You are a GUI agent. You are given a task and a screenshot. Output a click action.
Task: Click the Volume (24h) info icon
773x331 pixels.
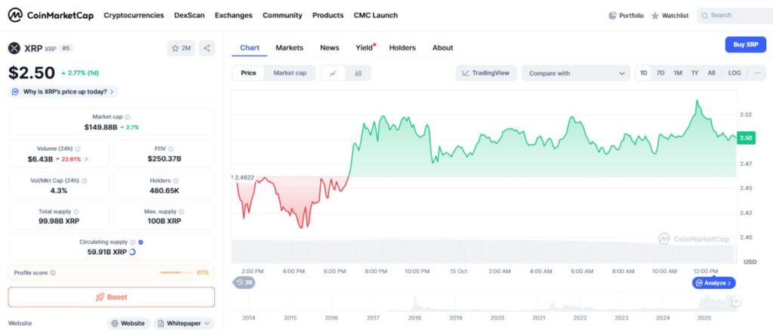coord(78,149)
